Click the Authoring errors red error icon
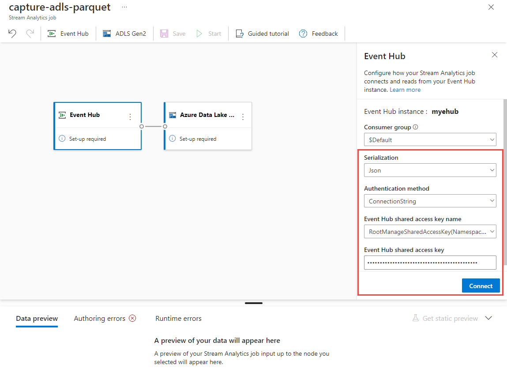 click(132, 318)
